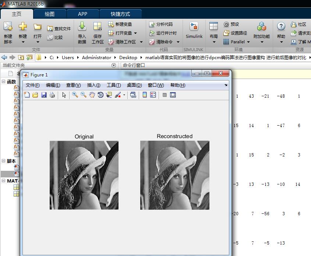The image size is (311, 256).
Task: Switch to the Shortcuts (快捷方式) tab
Action: pyautogui.click(x=120, y=14)
